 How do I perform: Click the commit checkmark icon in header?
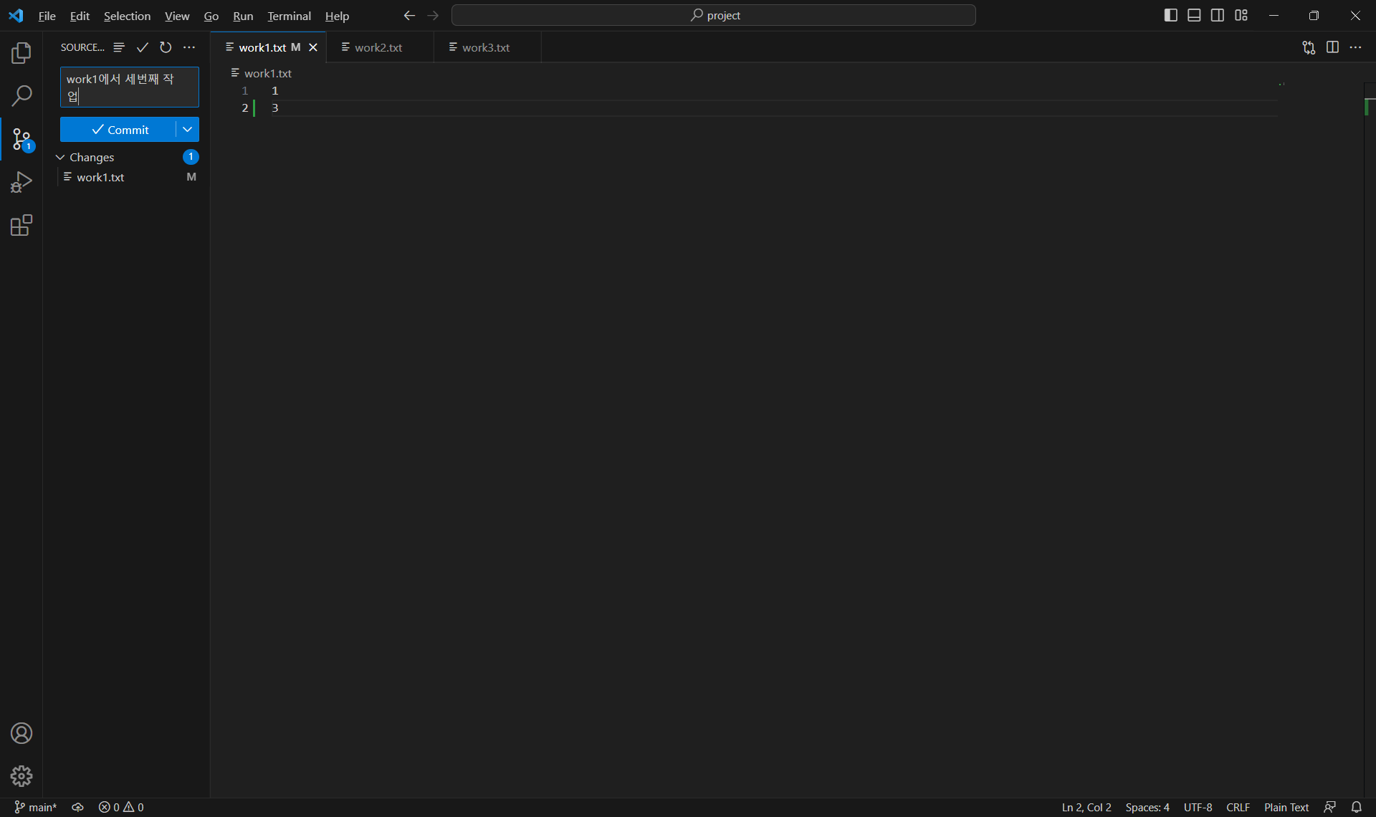coord(143,47)
